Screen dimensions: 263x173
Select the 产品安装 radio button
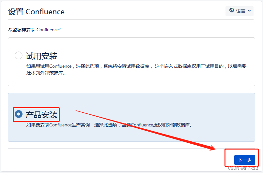click(19, 114)
